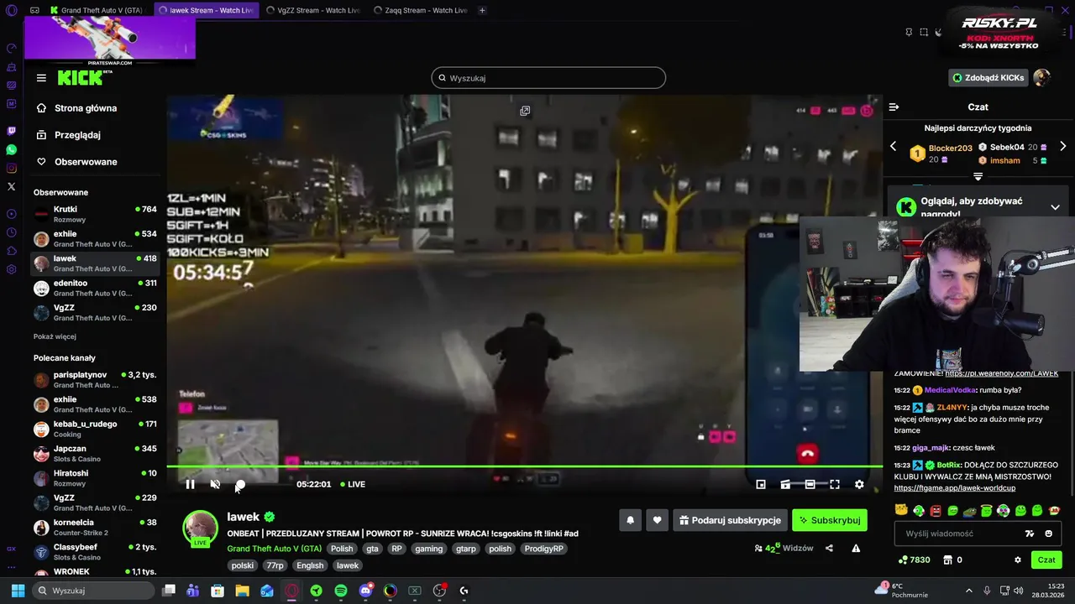This screenshot has width=1075, height=604.
Task: Report the stream with warning icon
Action: (856, 549)
